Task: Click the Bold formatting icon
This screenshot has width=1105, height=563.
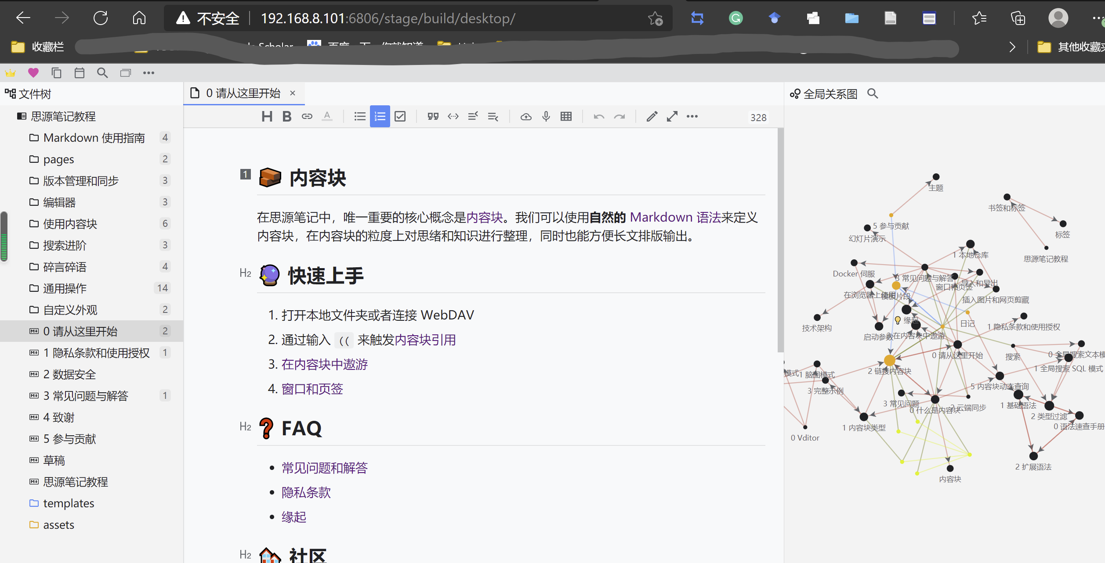Action: pos(287,116)
